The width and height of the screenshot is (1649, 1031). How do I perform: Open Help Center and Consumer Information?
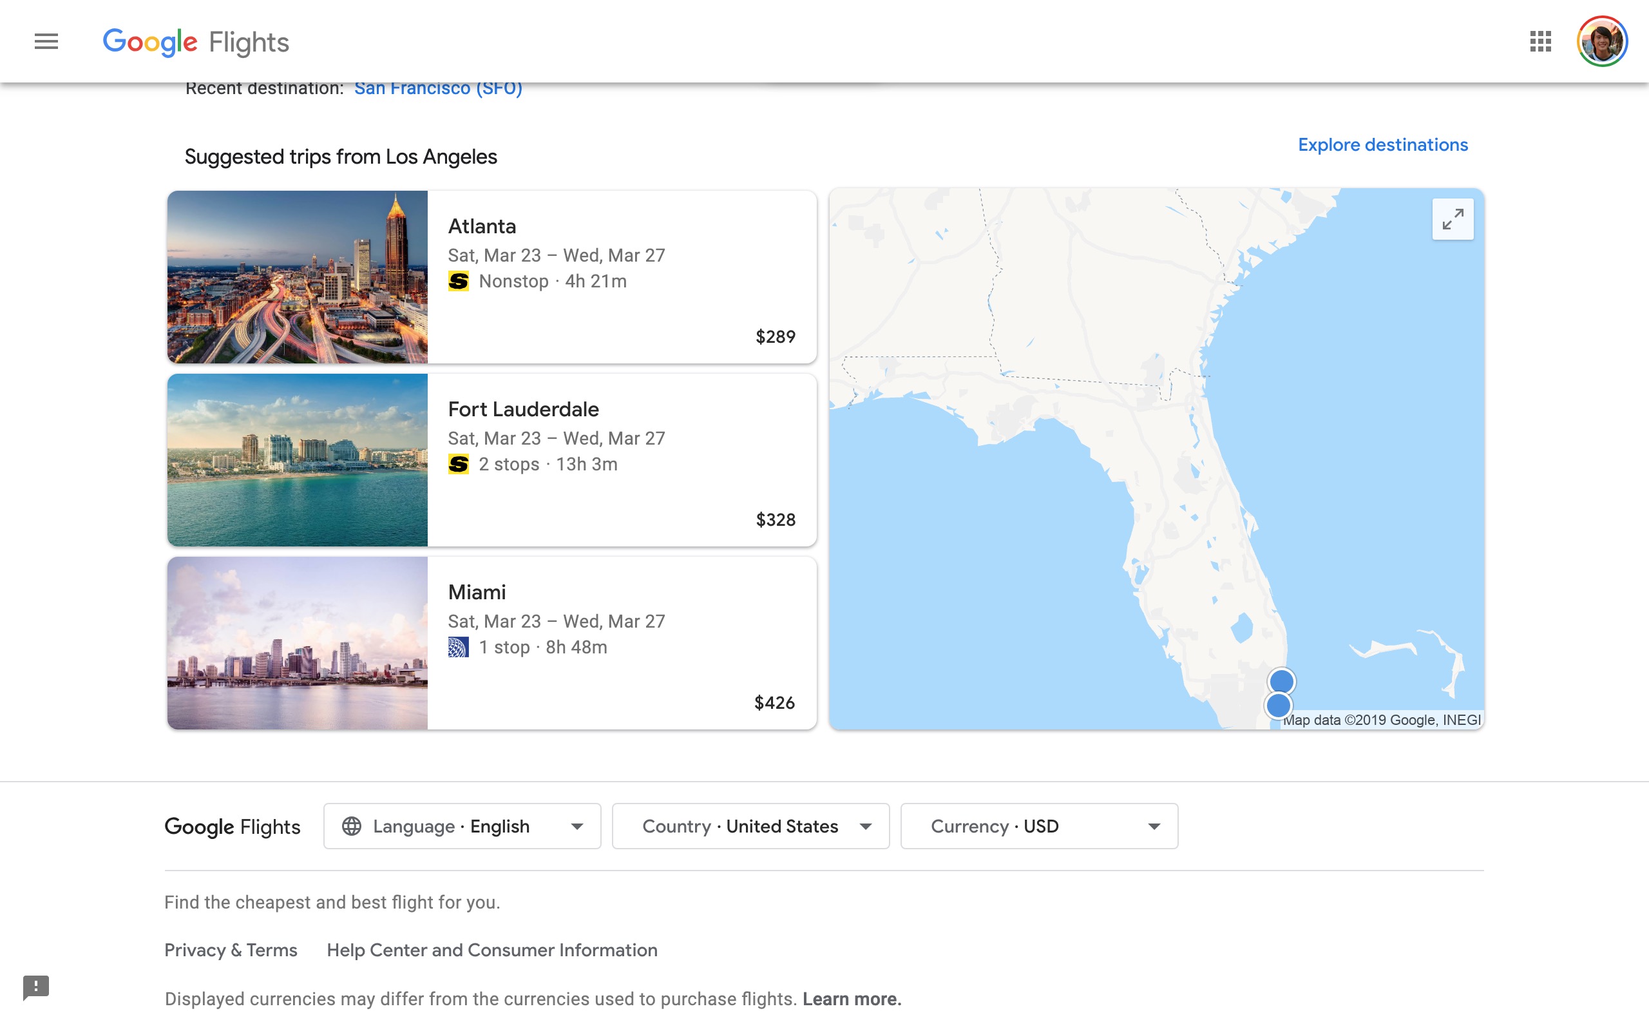[x=492, y=950]
